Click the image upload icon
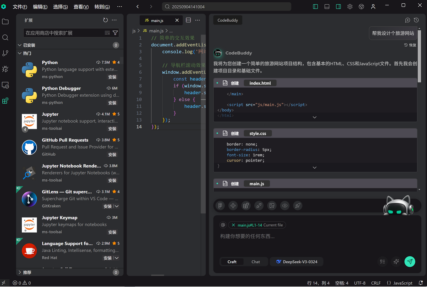Image resolution: width=427 pixels, height=287 pixels. click(x=272, y=206)
